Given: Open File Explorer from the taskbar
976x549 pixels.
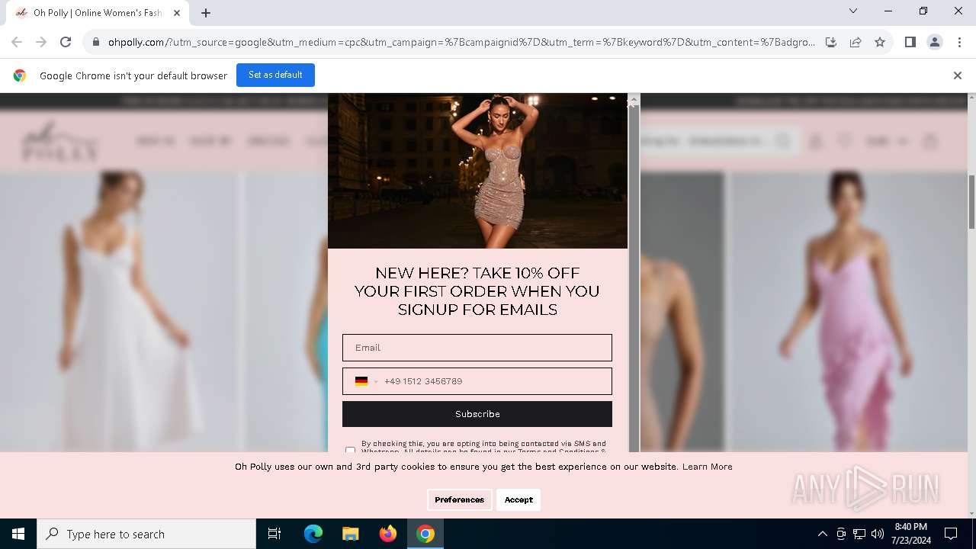Looking at the screenshot, I should [x=351, y=534].
